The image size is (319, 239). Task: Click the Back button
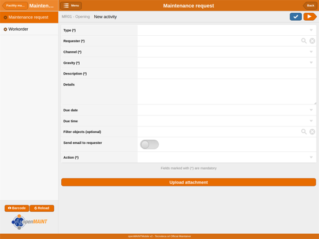pos(310,6)
